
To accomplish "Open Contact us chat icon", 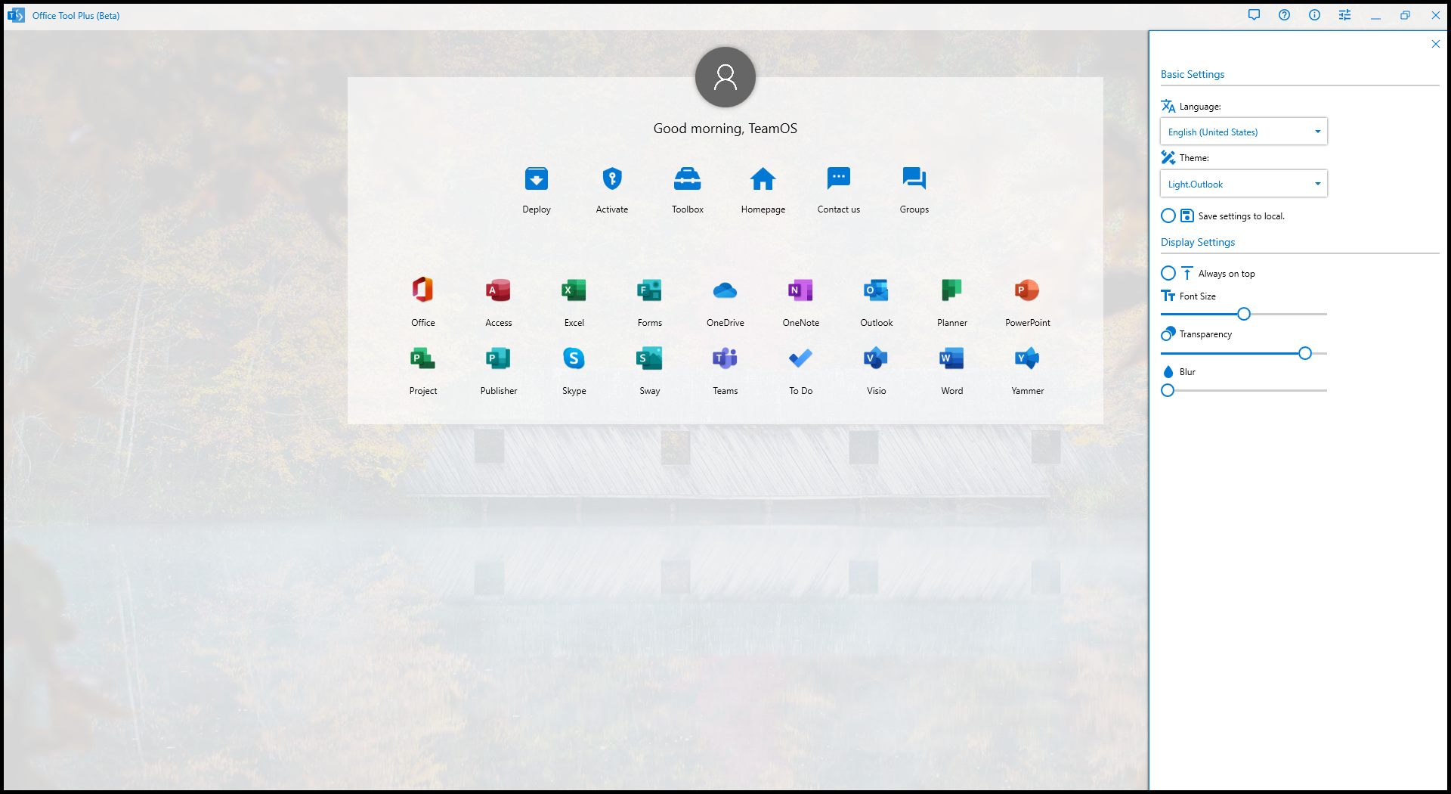I will tap(839, 179).
